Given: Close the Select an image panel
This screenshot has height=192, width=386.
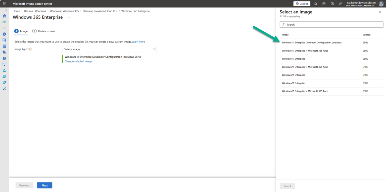Looking at the screenshot, I should [x=380, y=12].
